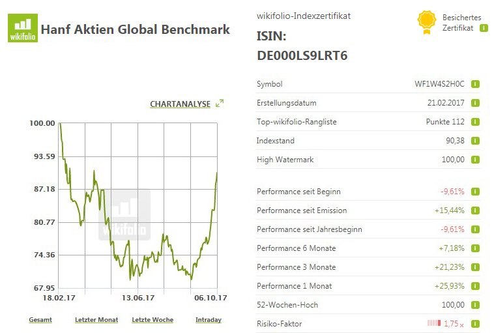Click info icon beside Erstellungsdatum
The image size is (494, 333).
[x=476, y=103]
